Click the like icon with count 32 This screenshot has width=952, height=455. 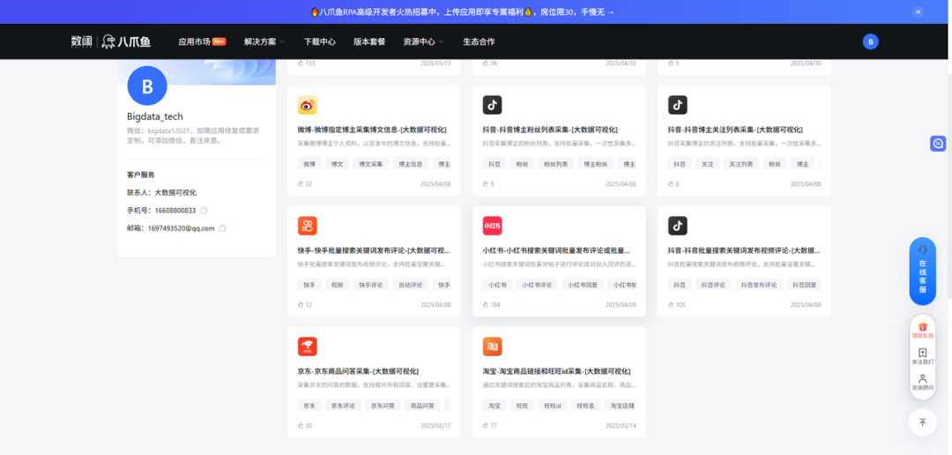click(x=300, y=184)
